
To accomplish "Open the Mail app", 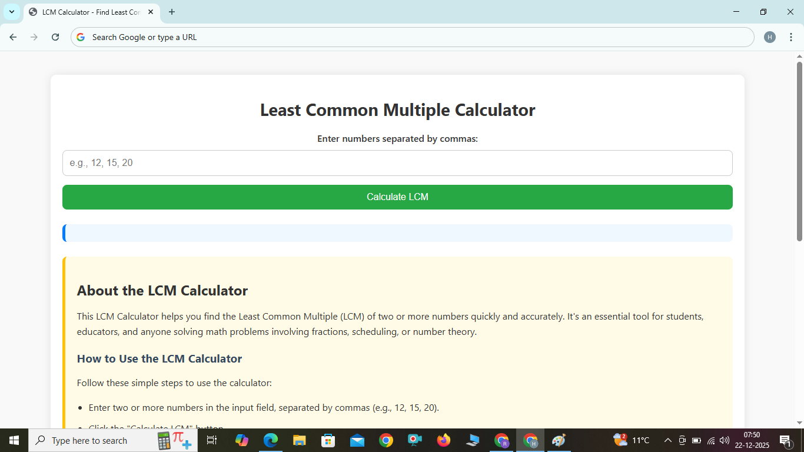I will tap(357, 440).
